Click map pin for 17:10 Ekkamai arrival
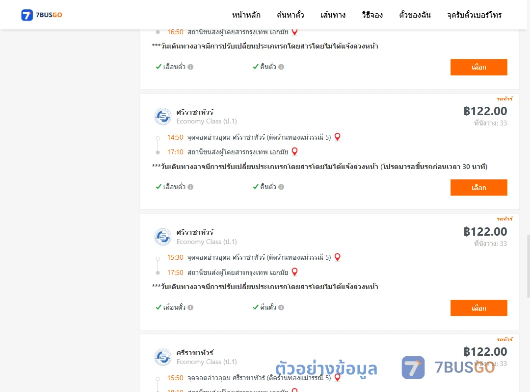The image size is (530, 392). coord(295,151)
